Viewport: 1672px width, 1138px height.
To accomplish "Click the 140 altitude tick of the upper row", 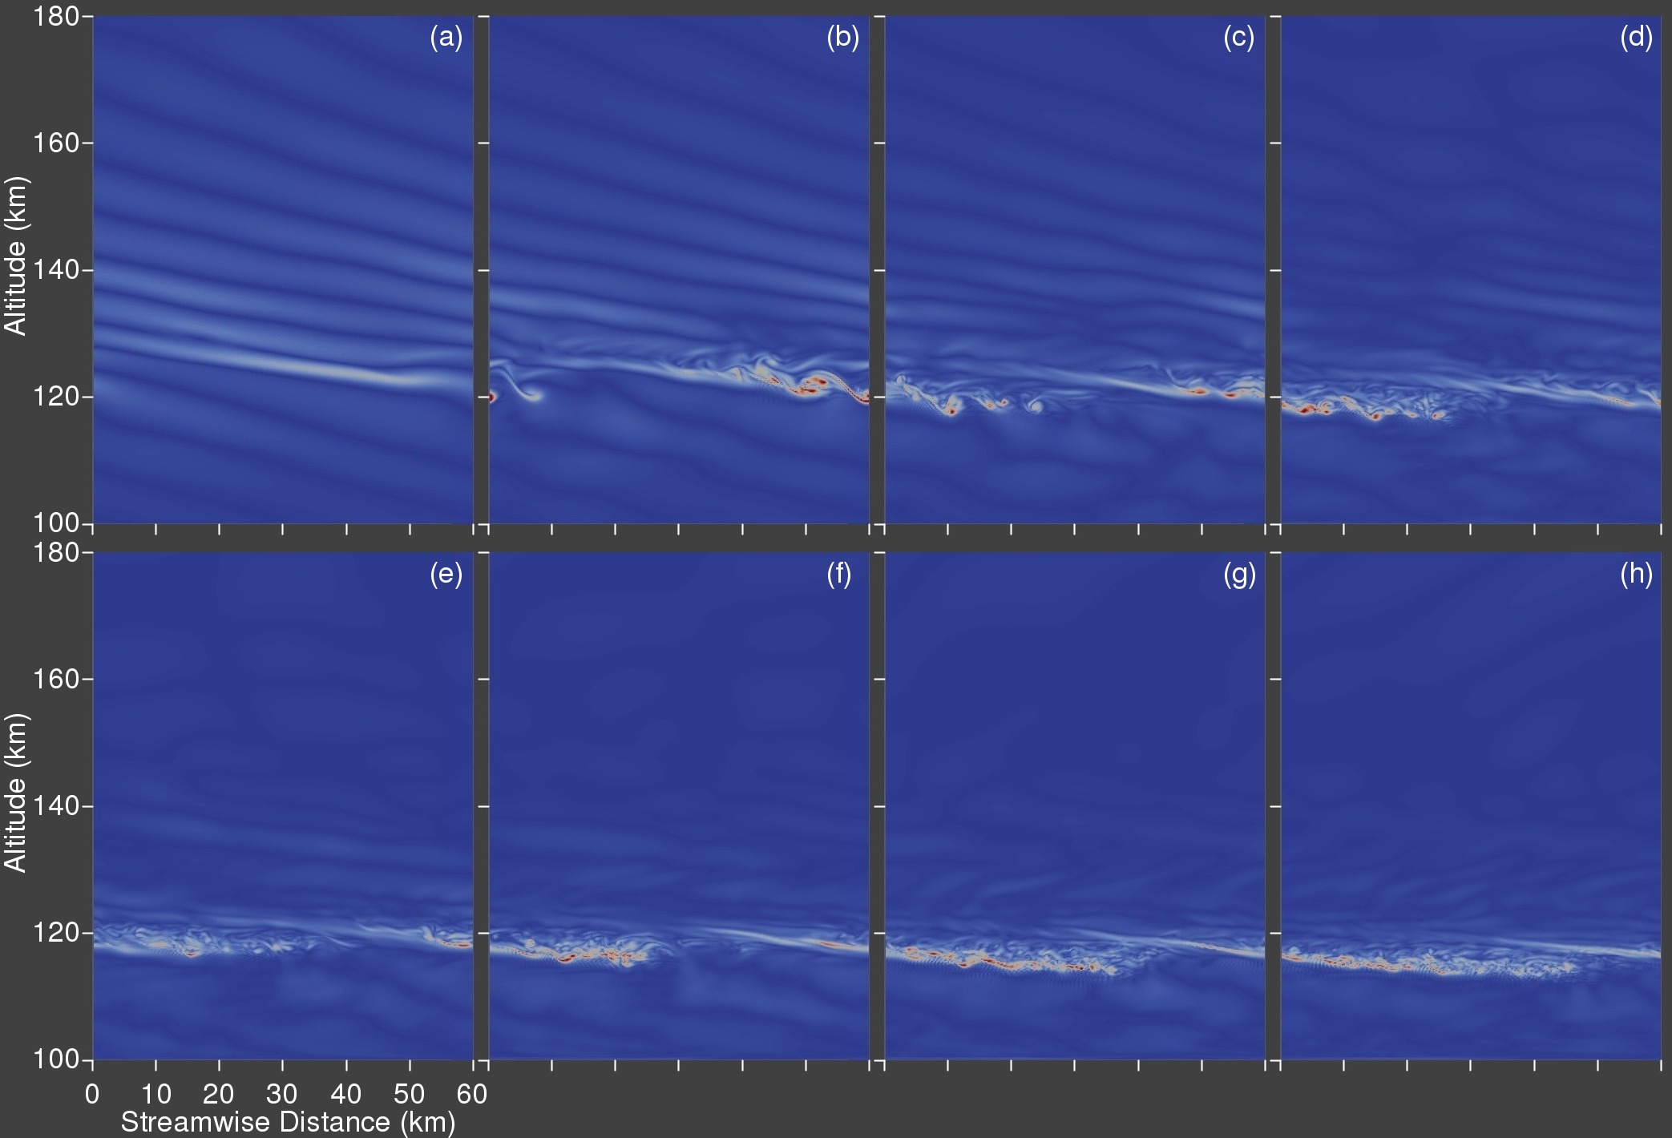I will pyautogui.click(x=56, y=270).
